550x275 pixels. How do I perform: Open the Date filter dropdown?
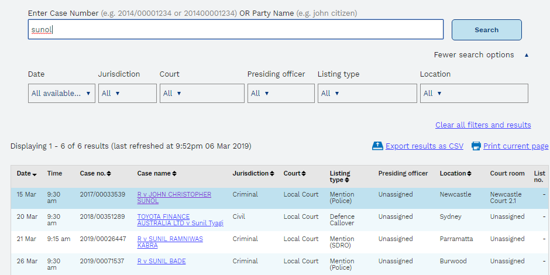point(61,93)
